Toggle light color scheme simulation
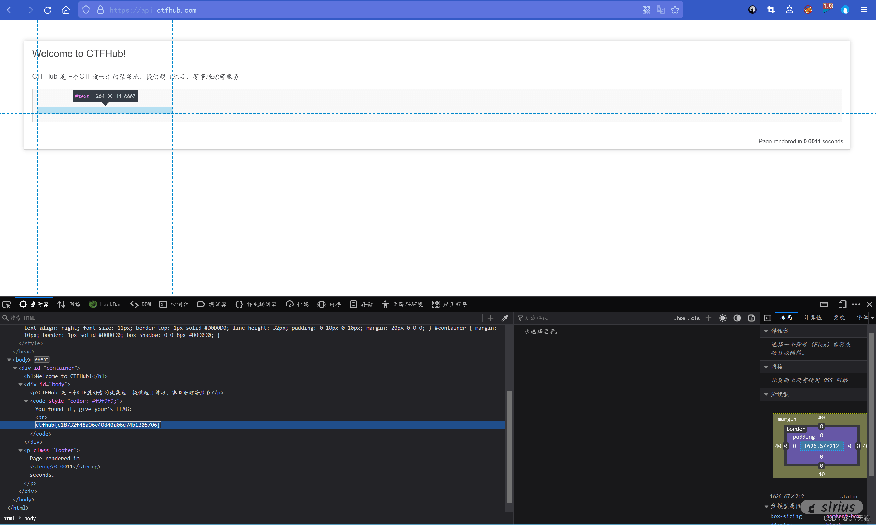This screenshot has width=876, height=525. pos(722,318)
